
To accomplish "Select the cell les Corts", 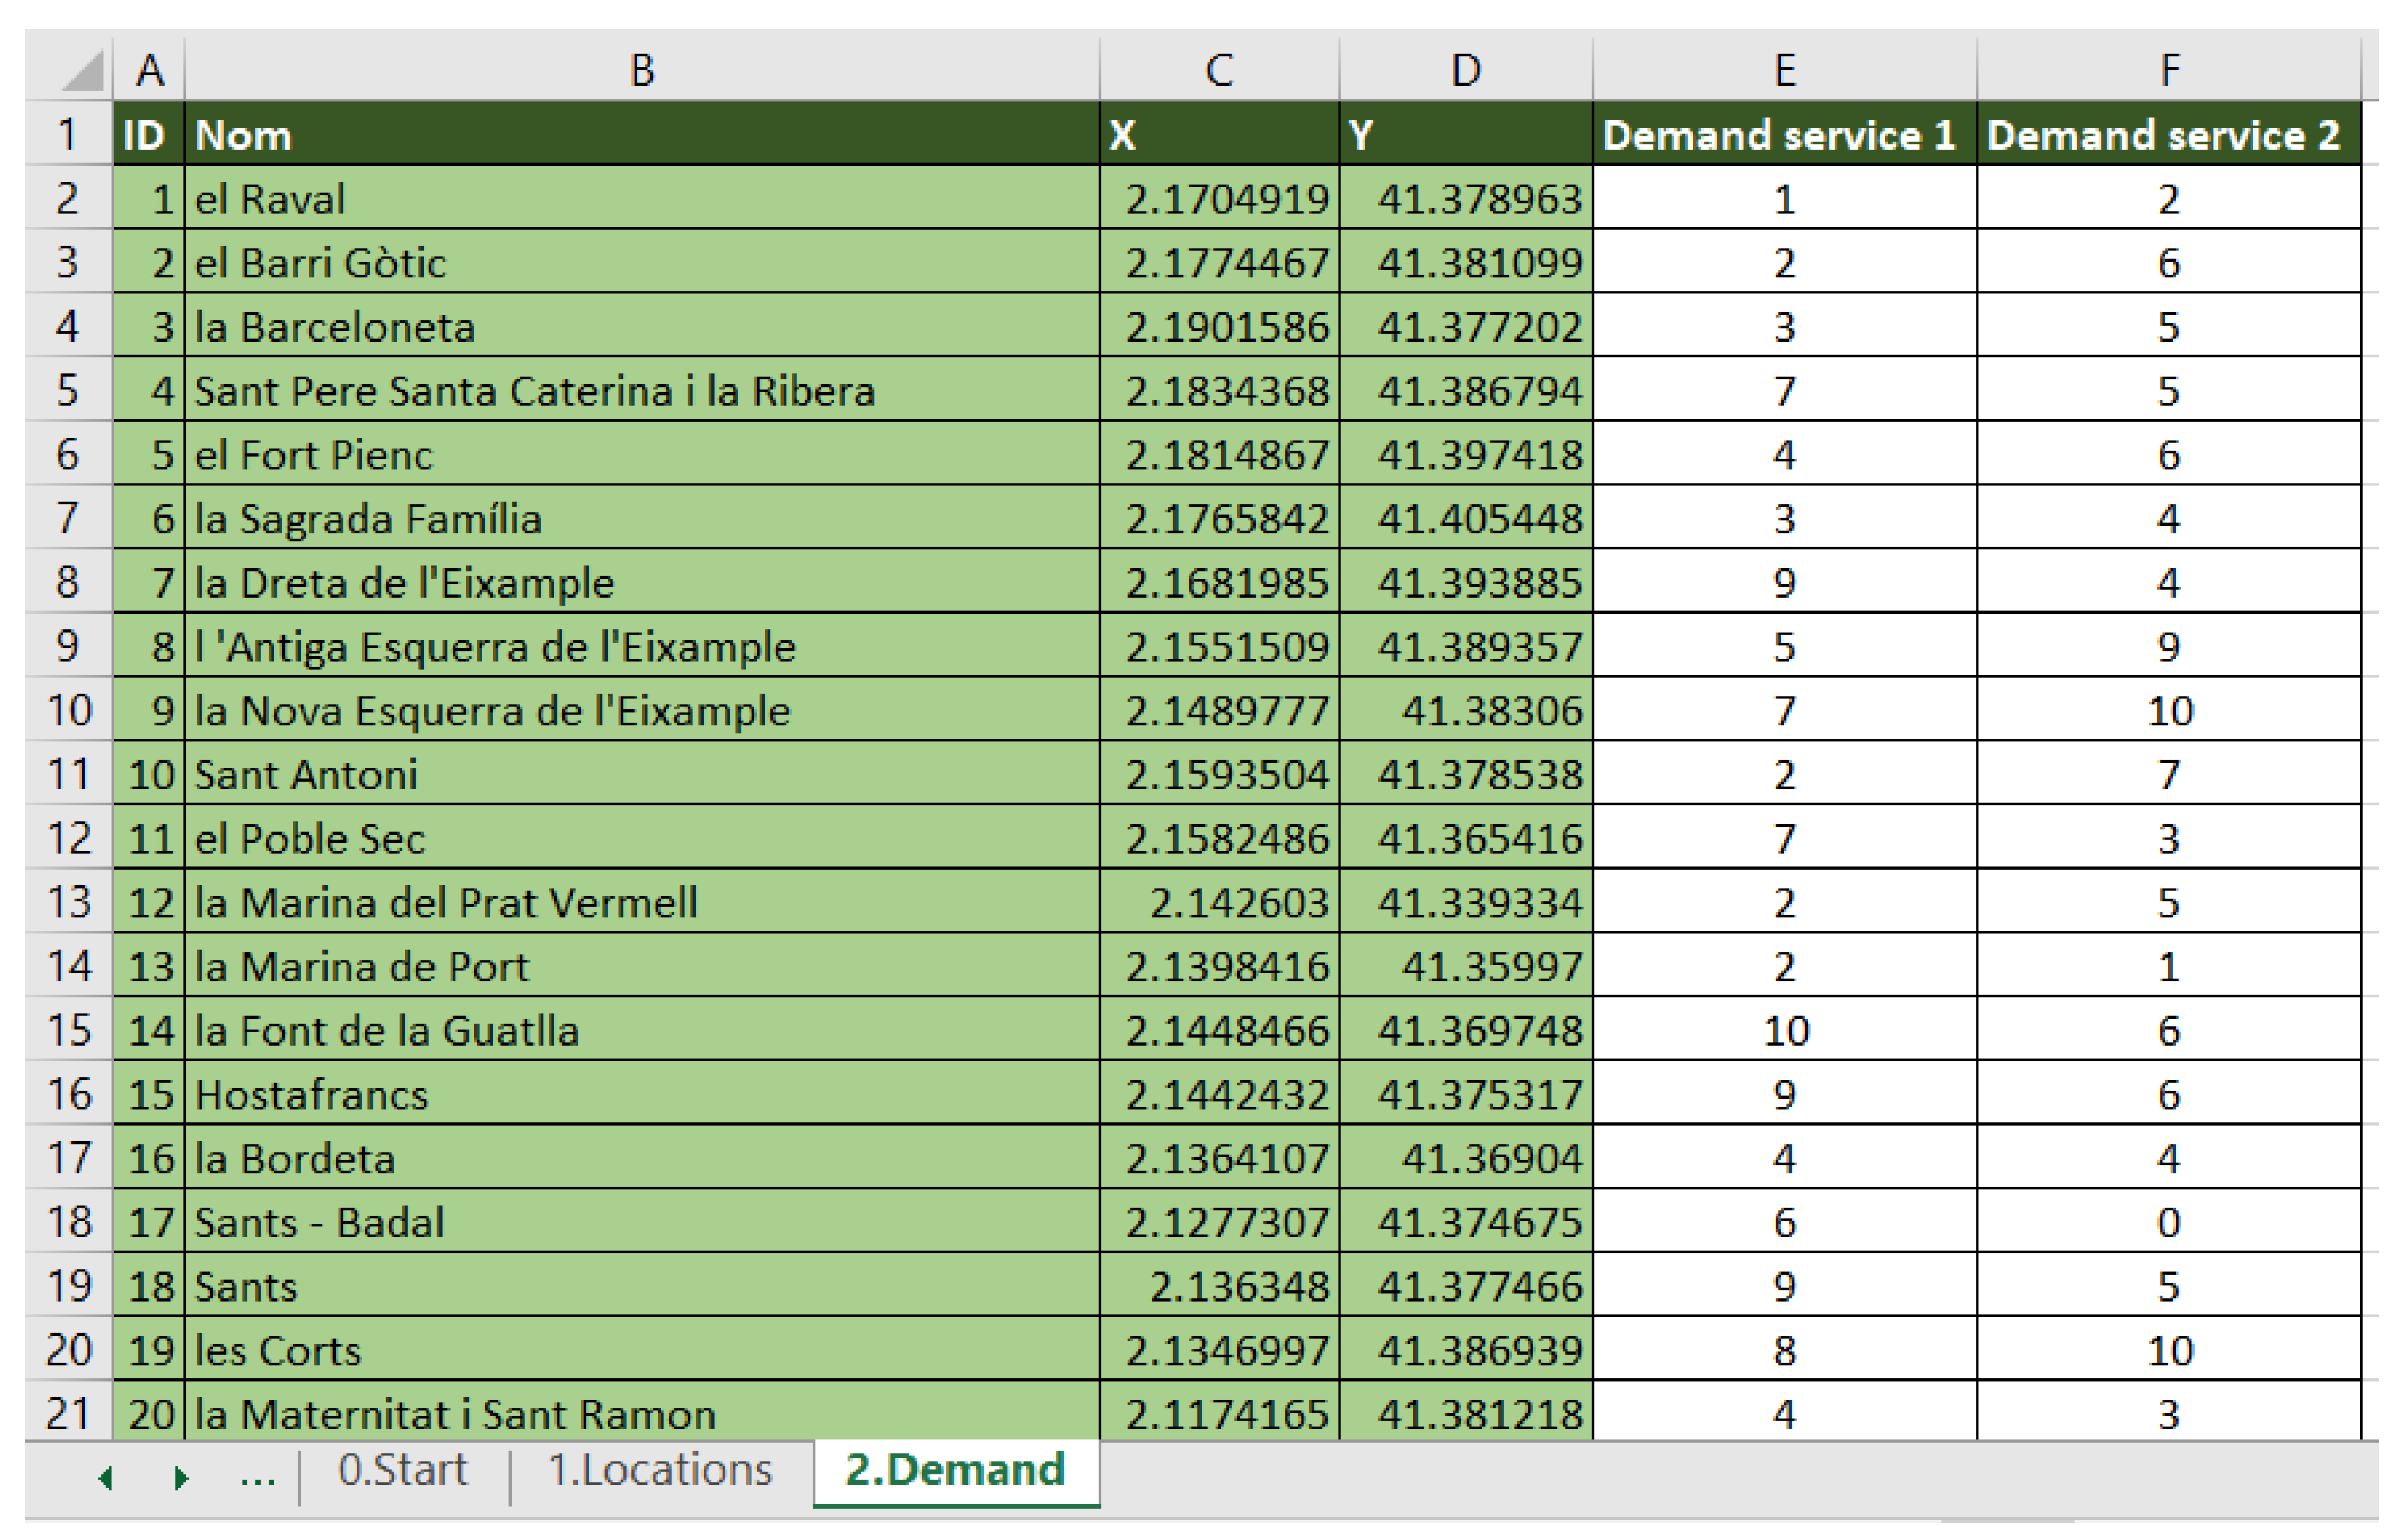I will 642,1349.
